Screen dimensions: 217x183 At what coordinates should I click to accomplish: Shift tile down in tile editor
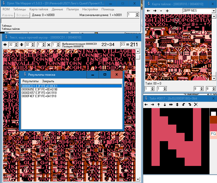[165, 104]
